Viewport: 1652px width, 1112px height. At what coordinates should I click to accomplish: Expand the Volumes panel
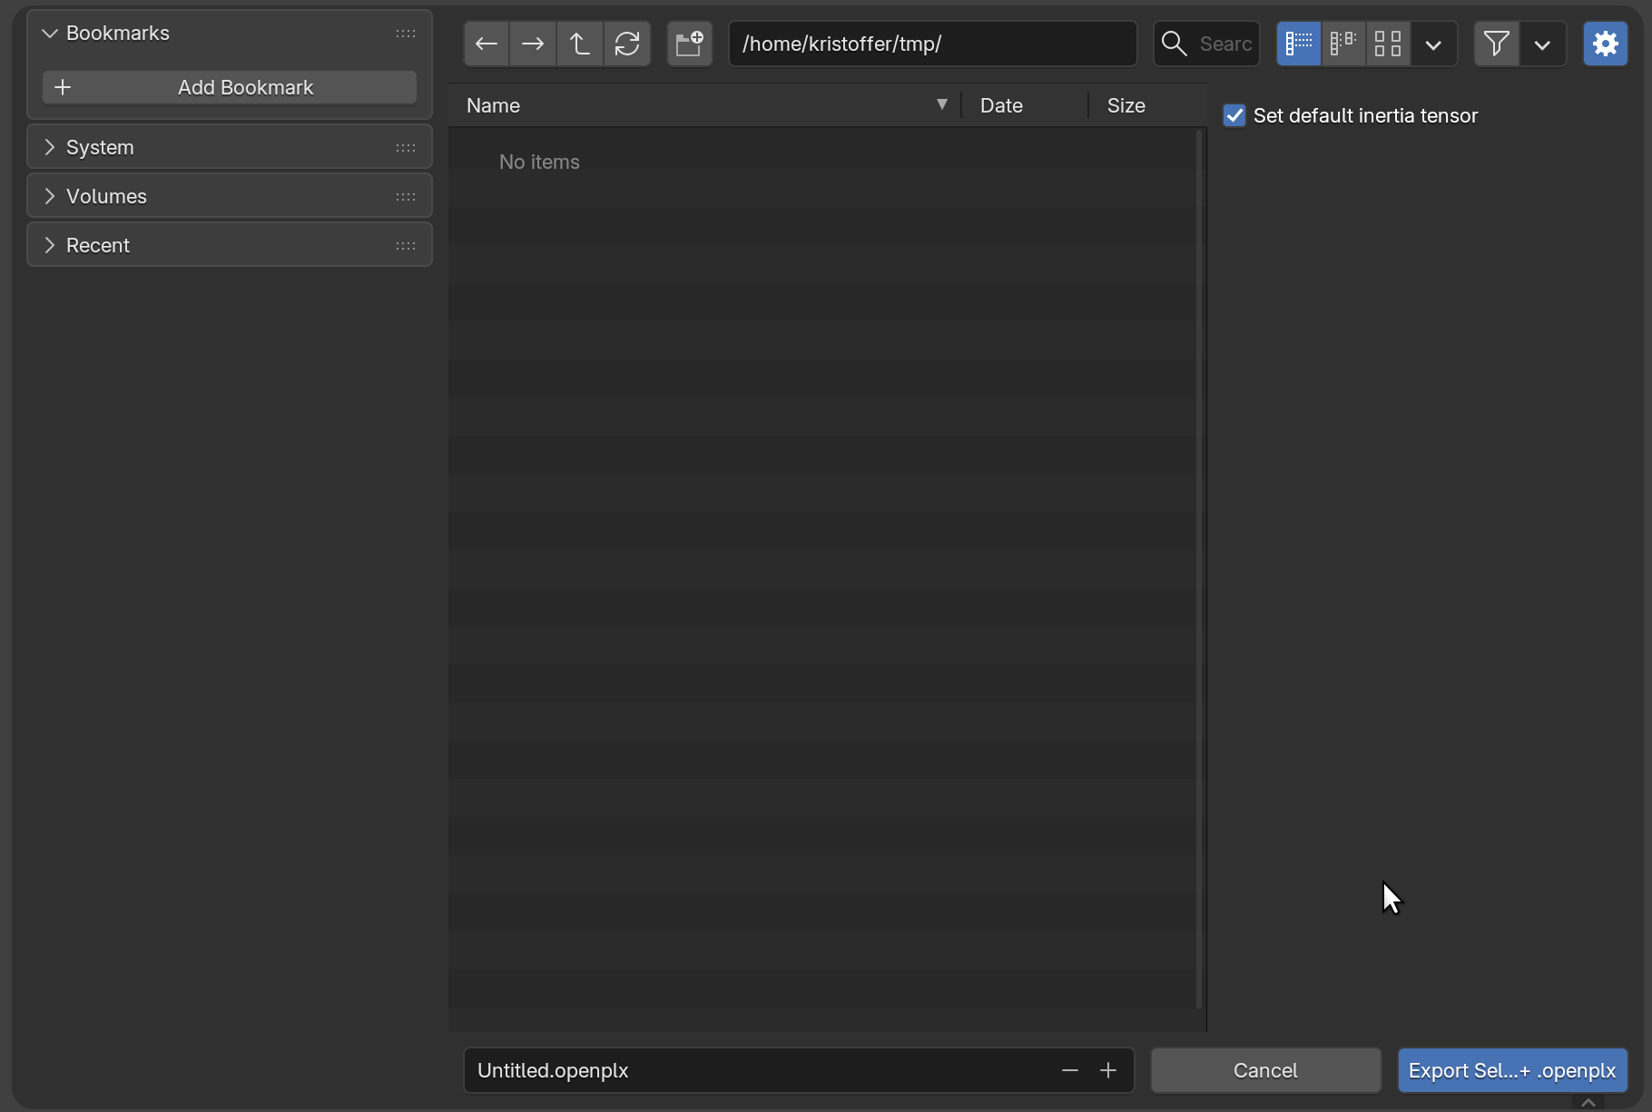coord(50,196)
